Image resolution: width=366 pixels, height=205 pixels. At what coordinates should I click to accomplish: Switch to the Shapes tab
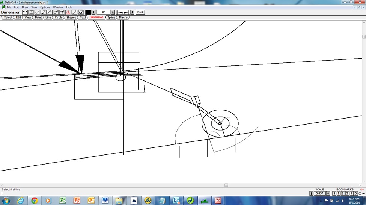[71, 18]
